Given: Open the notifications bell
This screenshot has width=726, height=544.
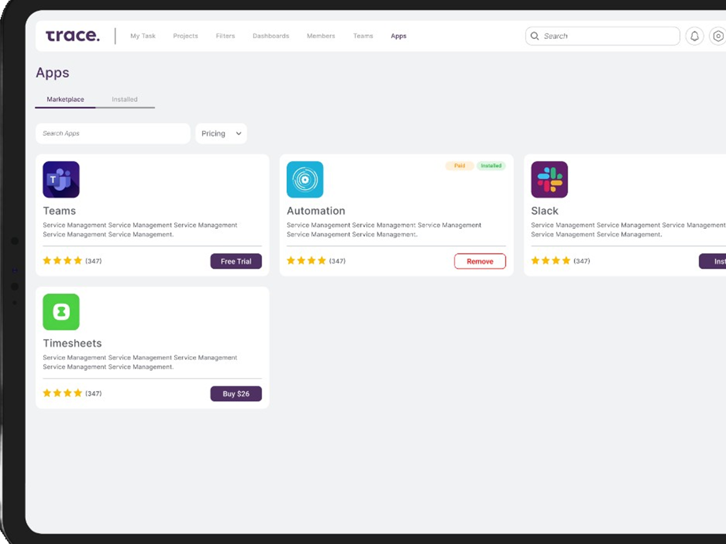Looking at the screenshot, I should tap(694, 36).
